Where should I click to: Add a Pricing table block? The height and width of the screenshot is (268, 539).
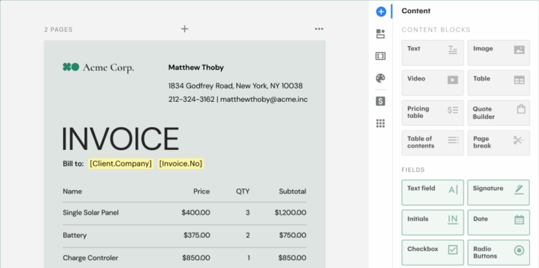click(x=433, y=112)
